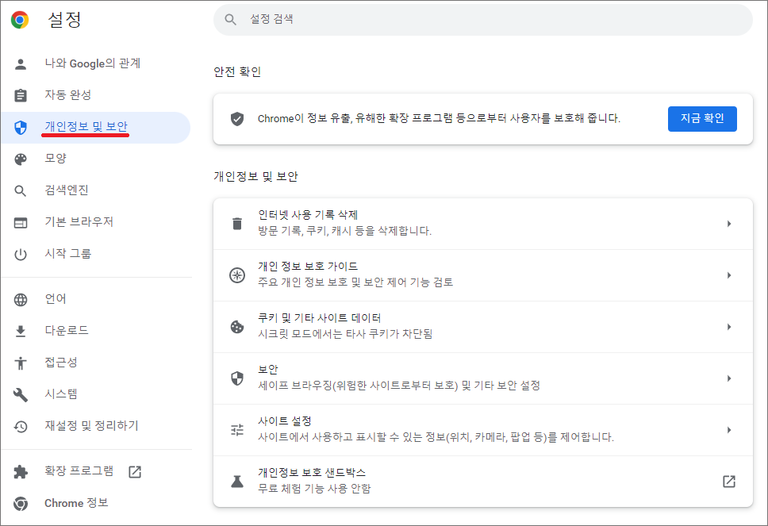Image resolution: width=768 pixels, height=526 pixels.
Task: Click the 설정 page title
Action: point(64,20)
